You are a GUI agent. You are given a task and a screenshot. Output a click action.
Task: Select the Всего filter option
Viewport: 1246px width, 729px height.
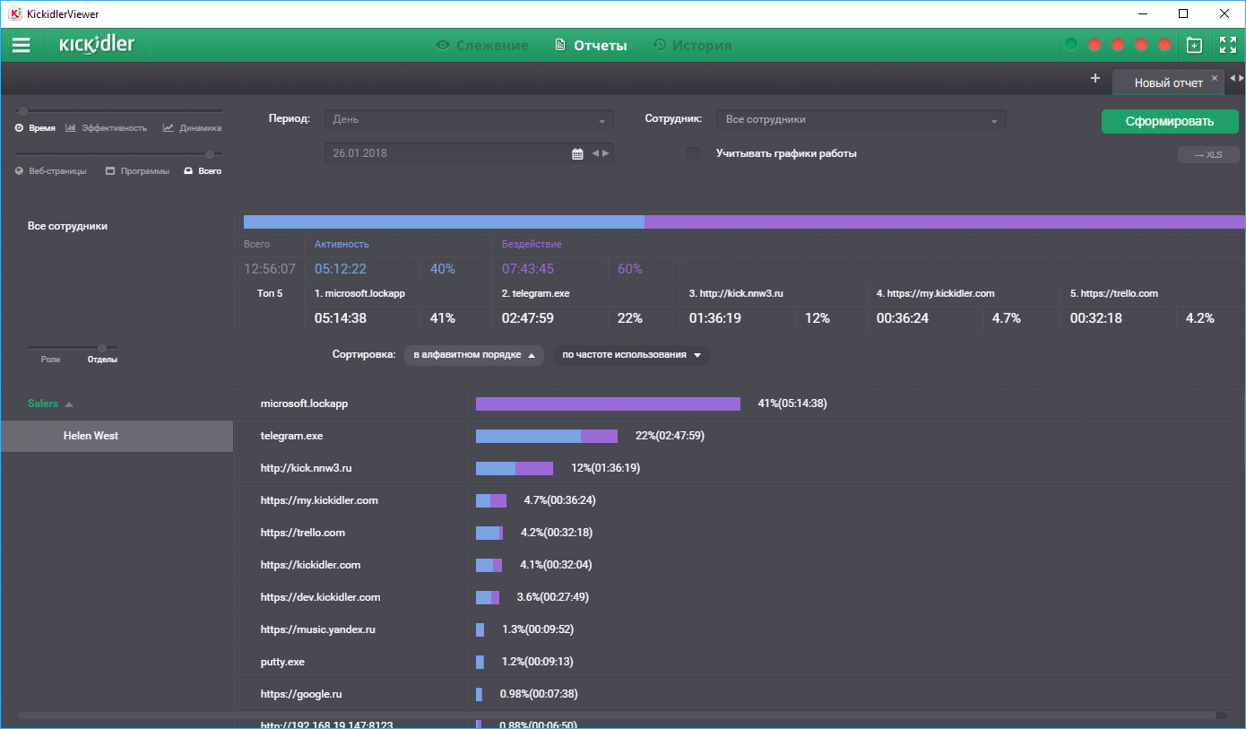point(203,171)
